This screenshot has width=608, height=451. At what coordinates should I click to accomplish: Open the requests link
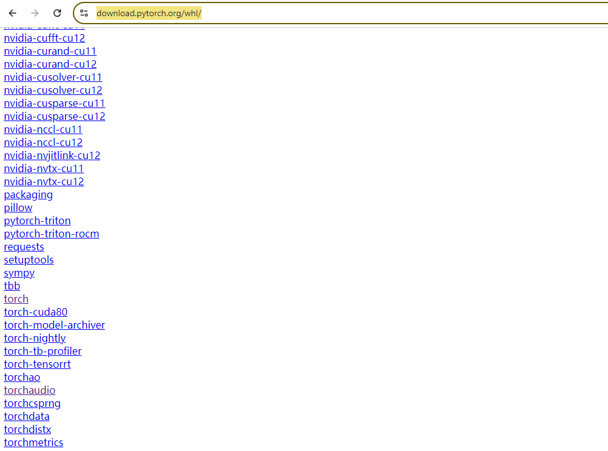click(24, 247)
